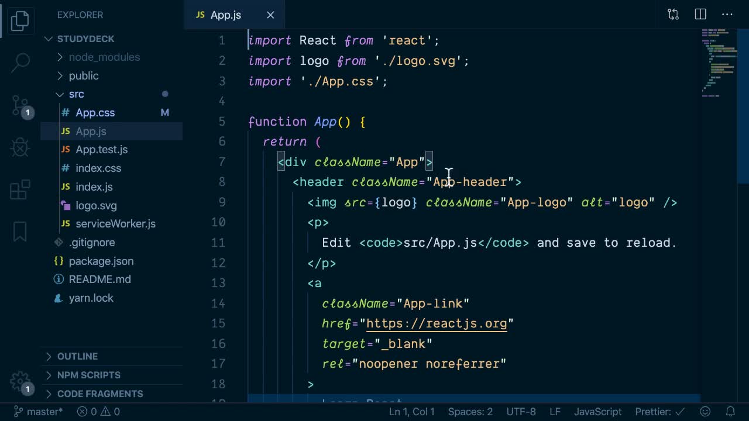
Task: Open changes compare icon in editor toolbar
Action: (x=673, y=15)
